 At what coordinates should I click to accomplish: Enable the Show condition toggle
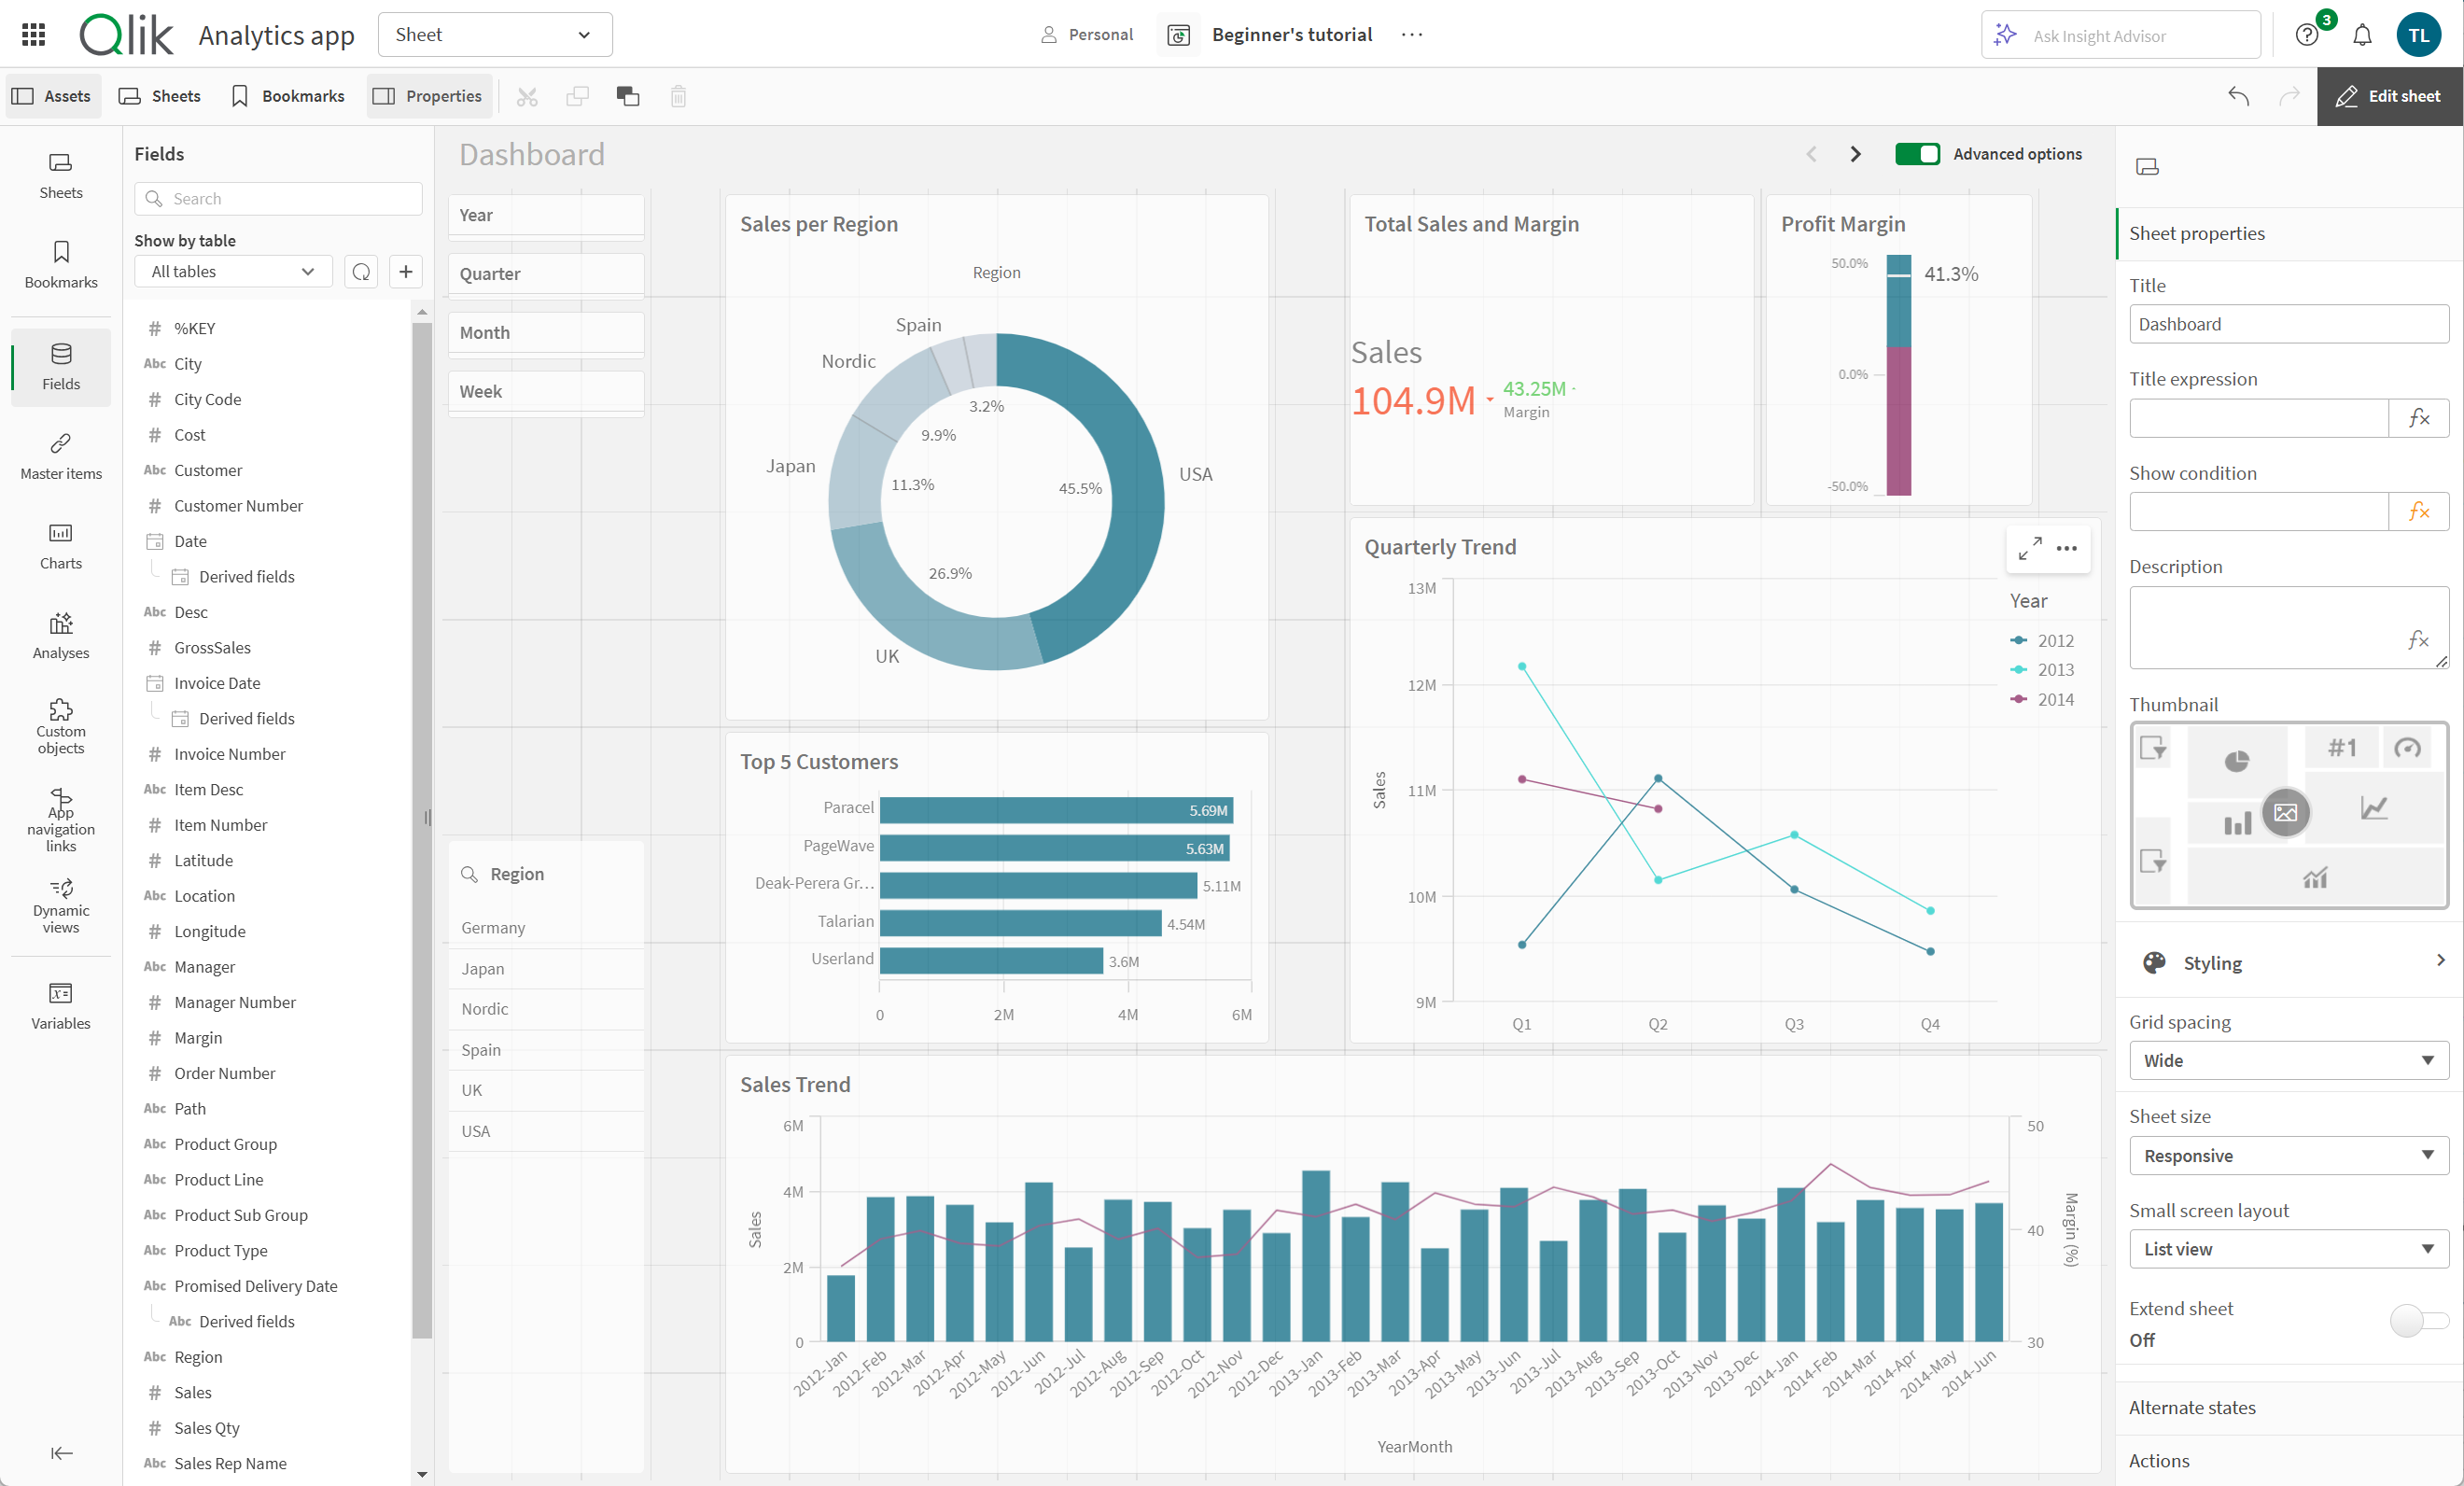click(2418, 511)
